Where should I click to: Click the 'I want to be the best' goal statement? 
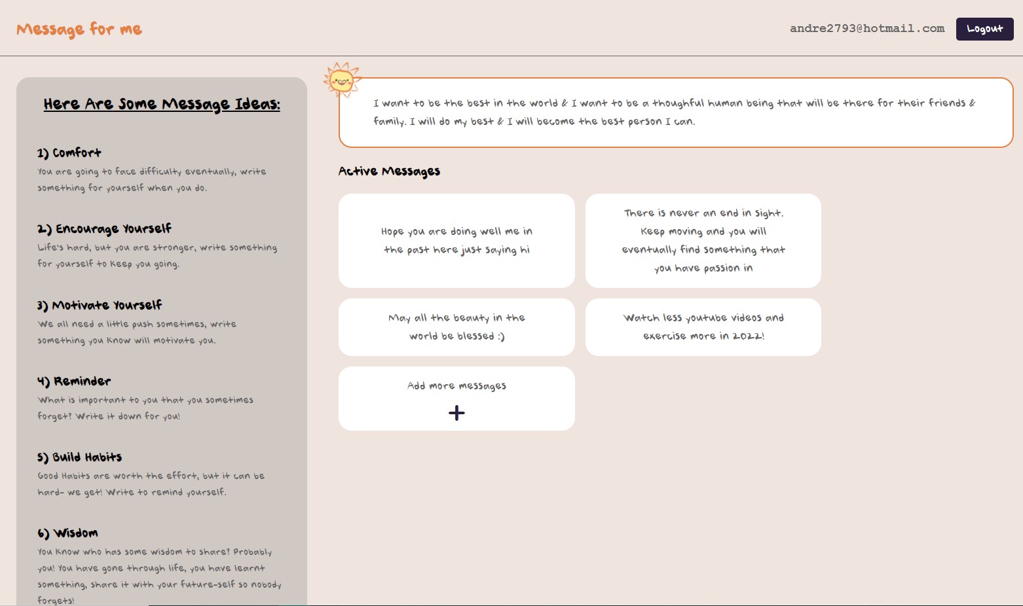coord(674,112)
